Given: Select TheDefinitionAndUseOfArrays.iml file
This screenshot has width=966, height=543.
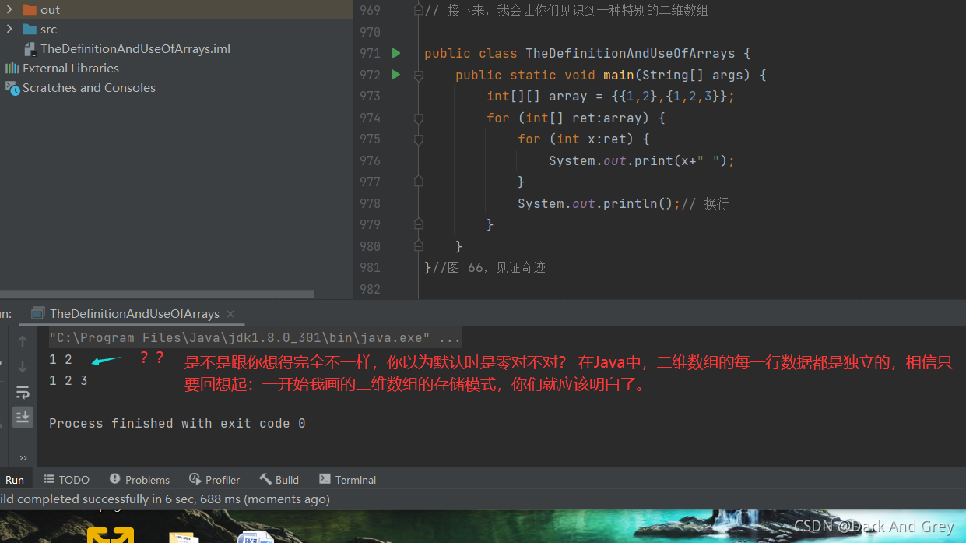Looking at the screenshot, I should 135,48.
